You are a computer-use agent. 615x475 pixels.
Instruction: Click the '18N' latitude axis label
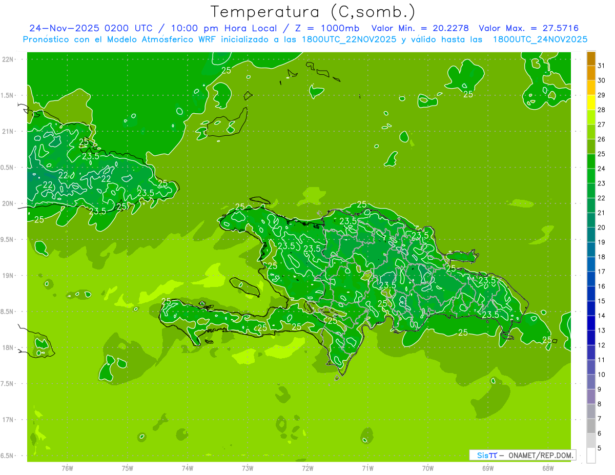click(8, 347)
